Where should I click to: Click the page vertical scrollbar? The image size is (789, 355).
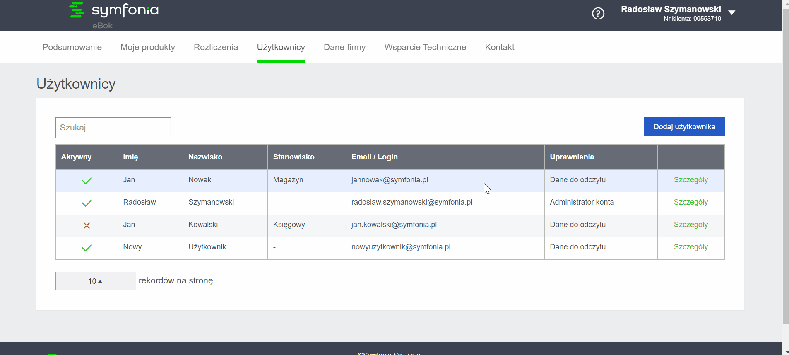[x=786, y=166]
